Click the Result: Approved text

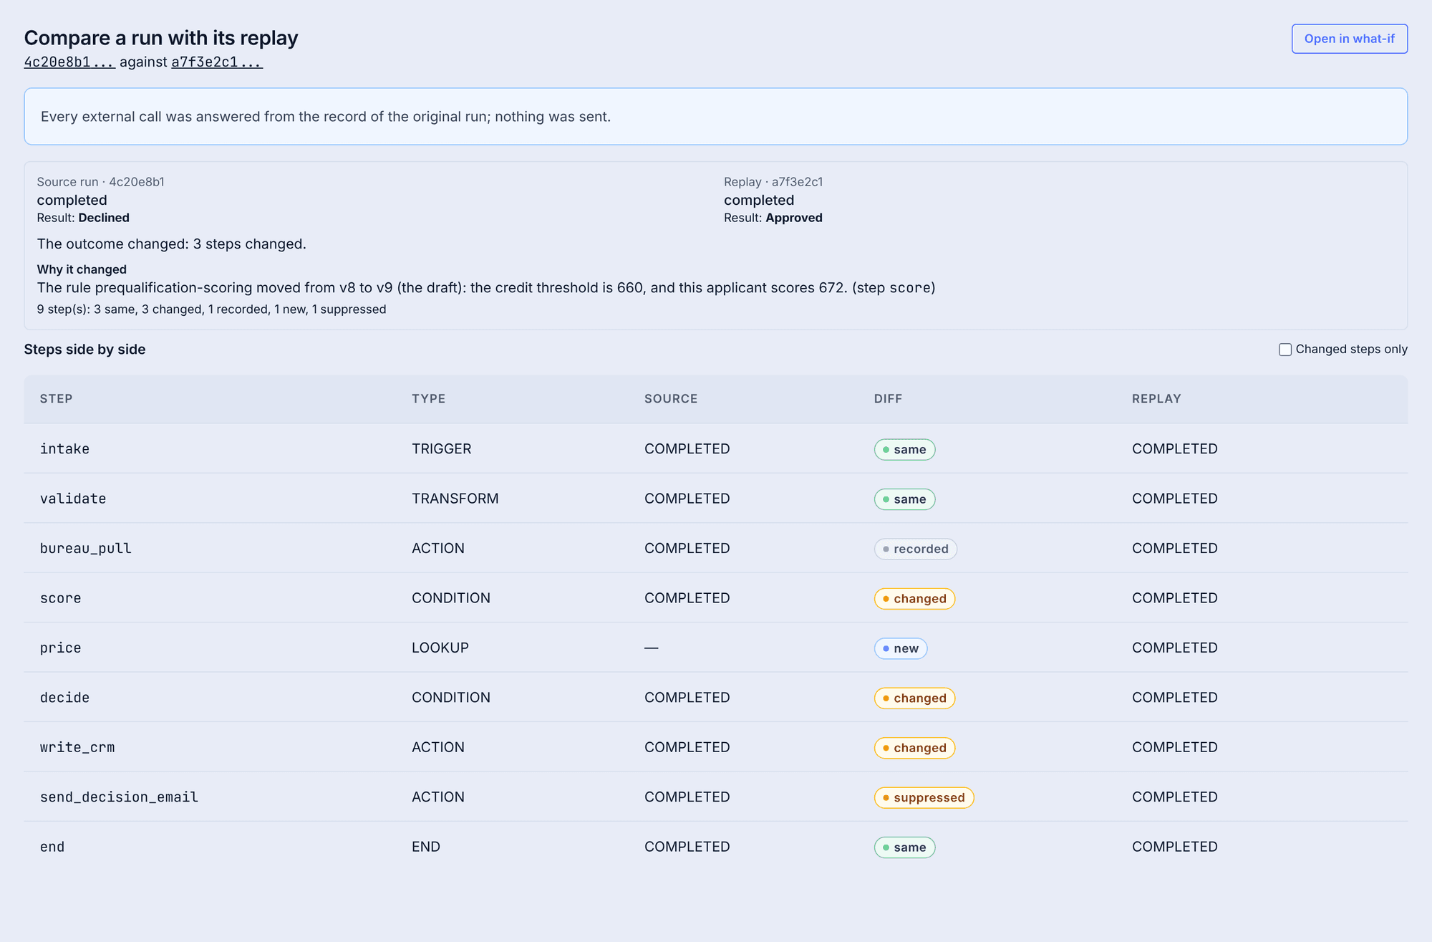773,218
